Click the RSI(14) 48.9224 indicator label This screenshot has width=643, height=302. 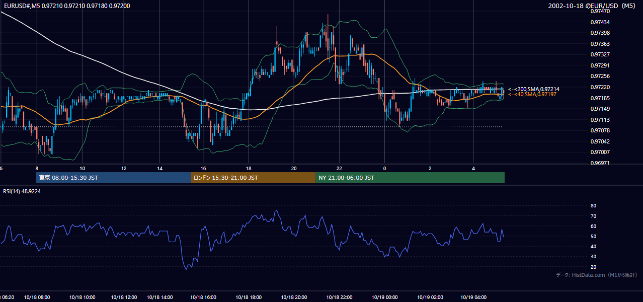click(22, 191)
